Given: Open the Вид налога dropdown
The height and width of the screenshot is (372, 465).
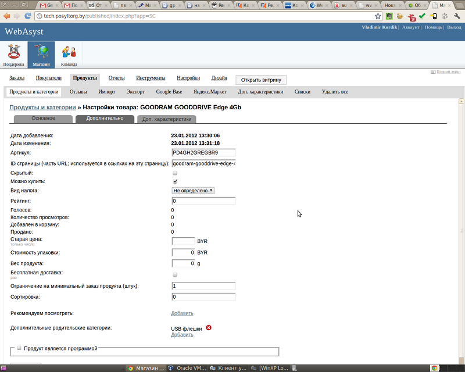Looking at the screenshot, I should 193,191.
